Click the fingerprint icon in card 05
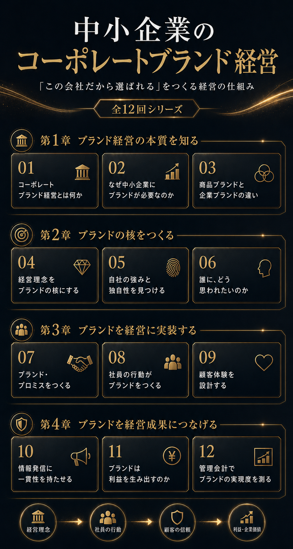Image resolution: width=293 pixels, height=549 pixels. [173, 268]
